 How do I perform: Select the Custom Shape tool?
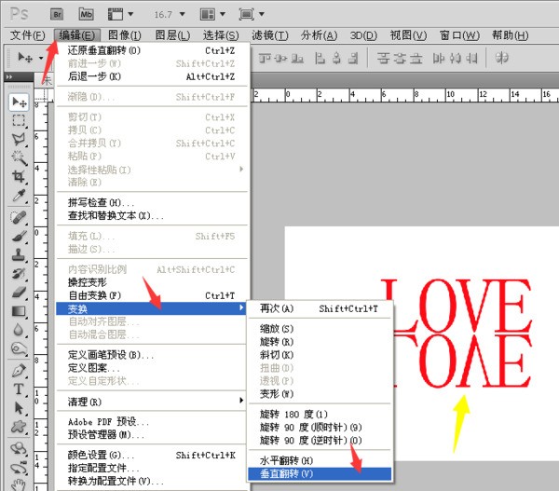coord(19,427)
